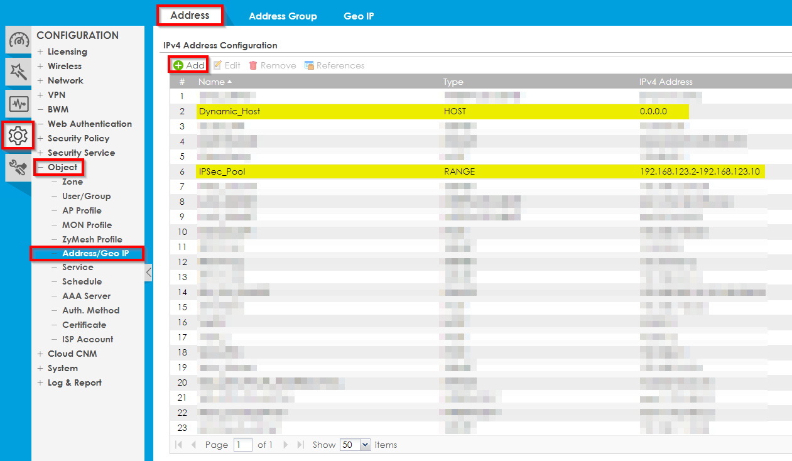Switch to the Geo IP tab
The image size is (792, 461).
coord(359,16)
